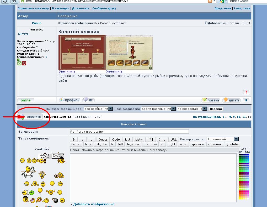Pick a red swatch in font color palette
Image resolution: width=267 pixels, height=207 pixels.
point(240,191)
